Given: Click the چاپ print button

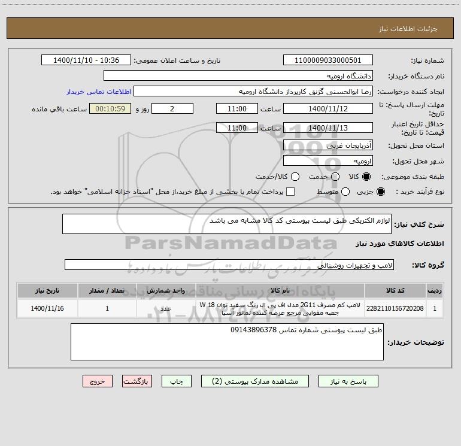Looking at the screenshot, I should pyautogui.click(x=177, y=381).
